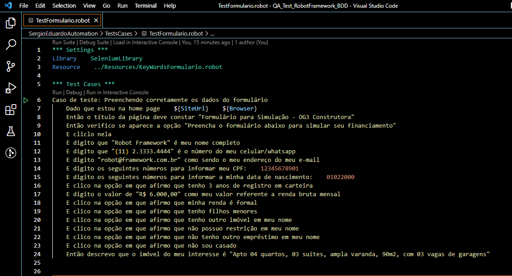Click line 18 'minha renda é formal' text

(222, 203)
